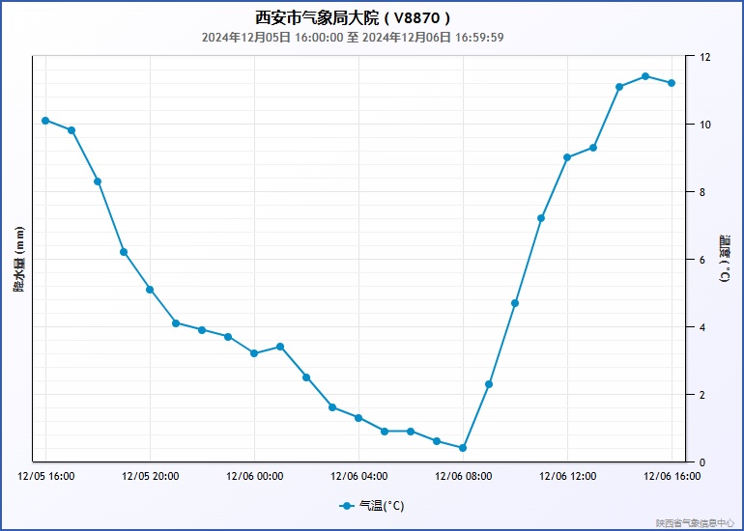Select the data point at 12/05 20:00
Screen dimensions: 744x531
tap(150, 290)
